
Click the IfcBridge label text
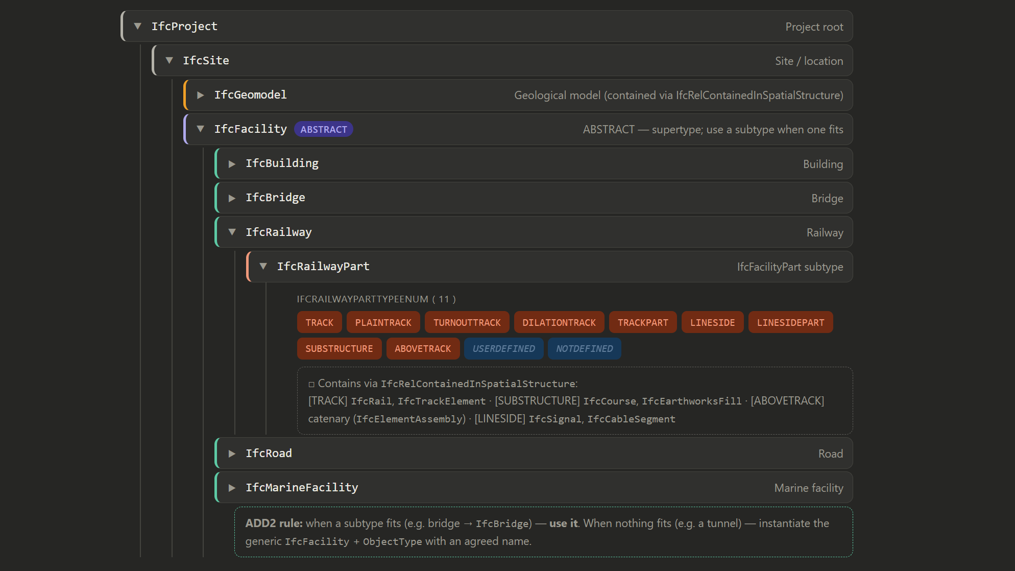point(275,198)
